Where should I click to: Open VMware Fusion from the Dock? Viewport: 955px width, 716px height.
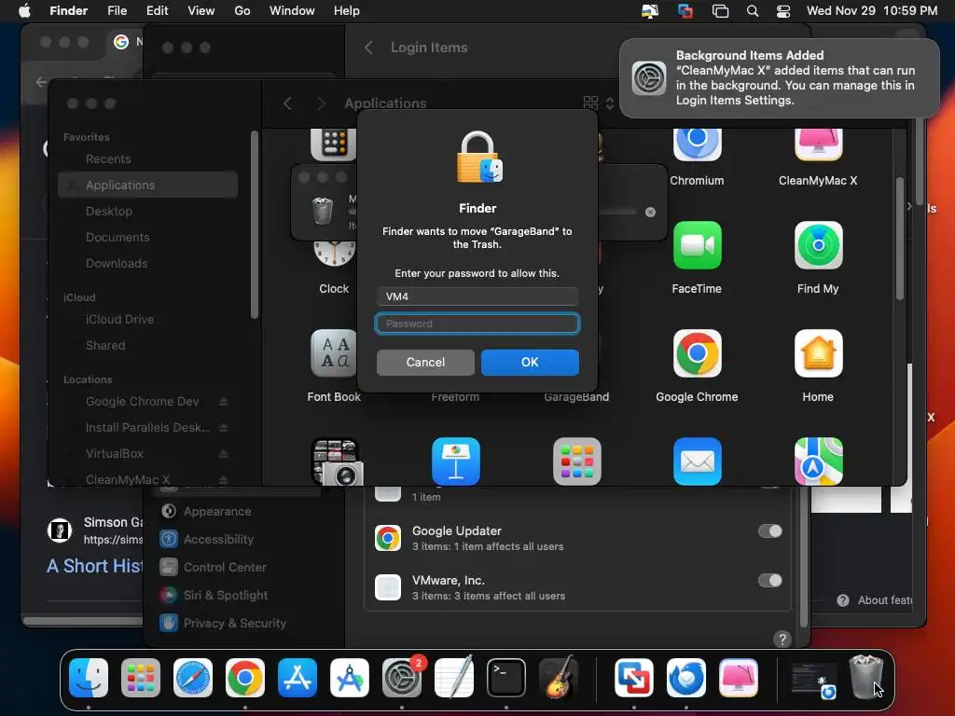click(633, 678)
